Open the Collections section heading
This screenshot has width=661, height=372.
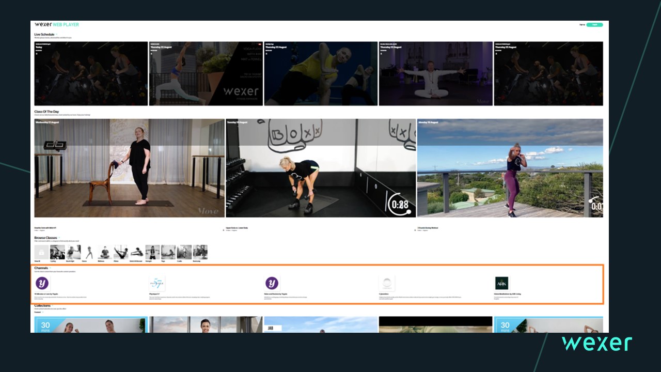coord(42,305)
